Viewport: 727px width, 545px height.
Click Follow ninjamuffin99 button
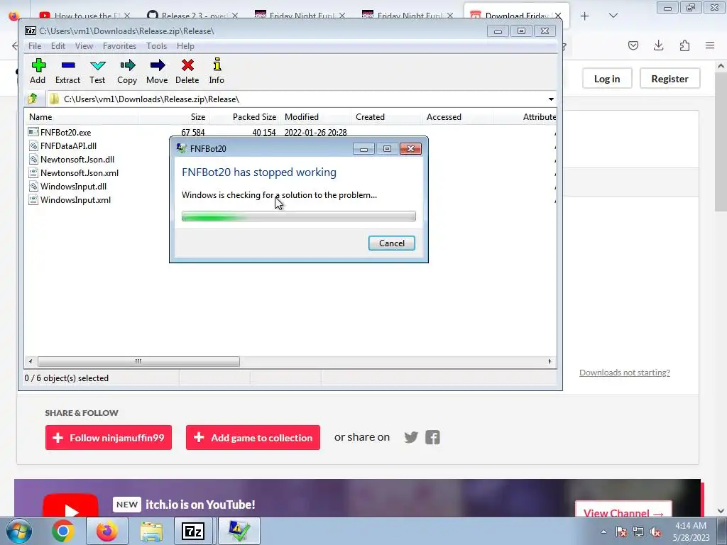point(109,437)
